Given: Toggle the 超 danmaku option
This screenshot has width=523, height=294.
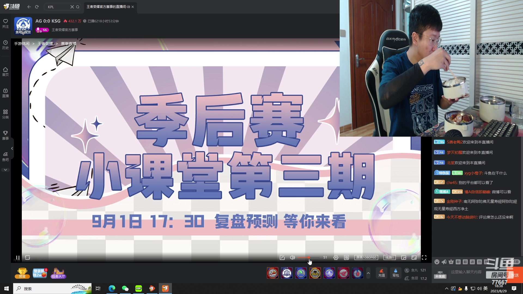Looking at the screenshot, I should [x=465, y=262].
